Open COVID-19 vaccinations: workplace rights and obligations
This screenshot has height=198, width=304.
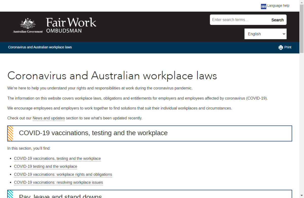[63, 174]
